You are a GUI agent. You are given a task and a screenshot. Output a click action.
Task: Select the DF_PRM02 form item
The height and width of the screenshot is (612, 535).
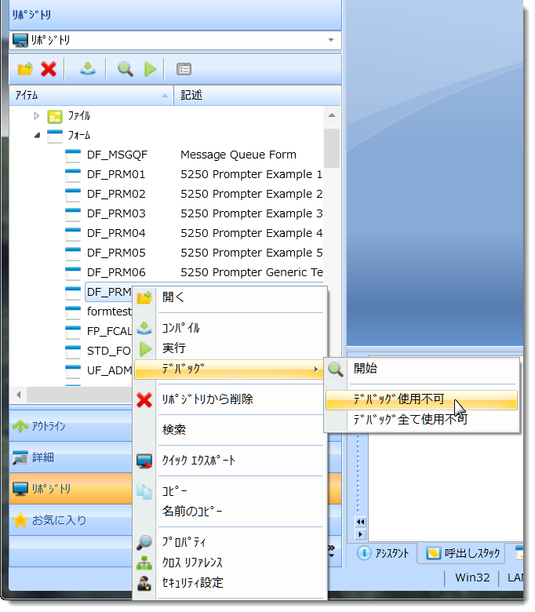click(116, 194)
